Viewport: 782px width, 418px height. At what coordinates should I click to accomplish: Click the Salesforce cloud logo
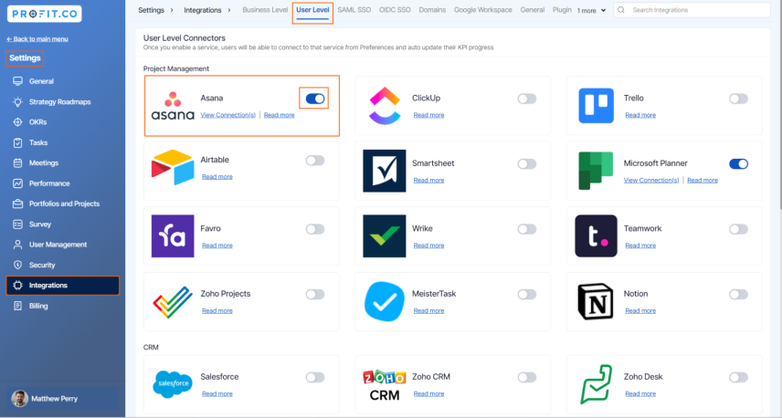pos(173,384)
